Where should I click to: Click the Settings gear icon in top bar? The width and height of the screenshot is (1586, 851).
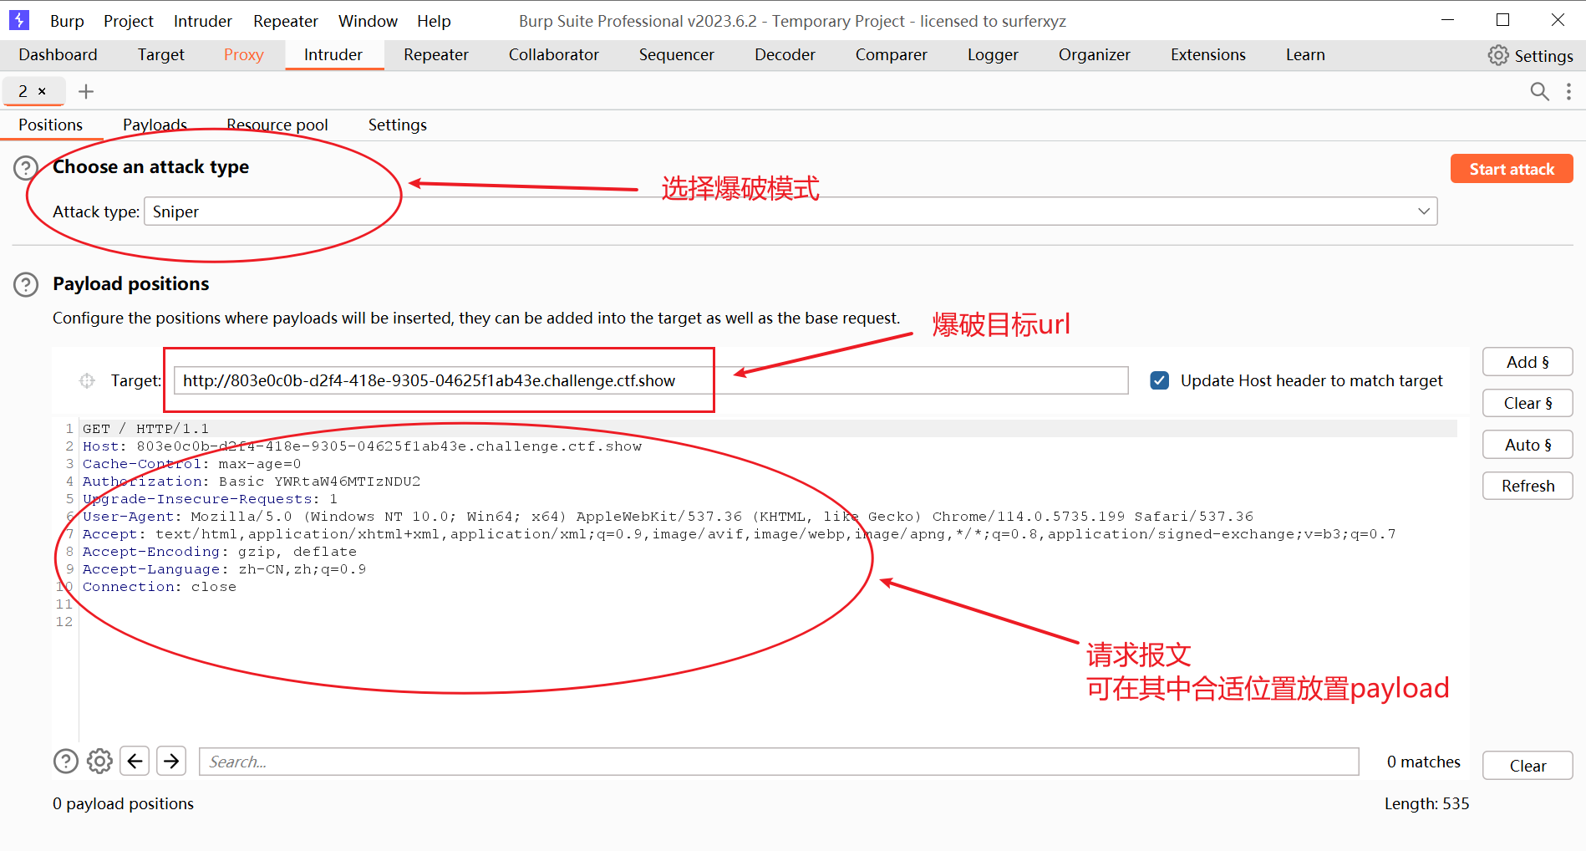click(1498, 55)
